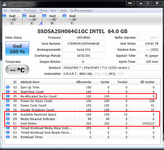Click status orb of Timed Workload Host Reads row
This screenshot has width=164, height=150.
point(8,132)
